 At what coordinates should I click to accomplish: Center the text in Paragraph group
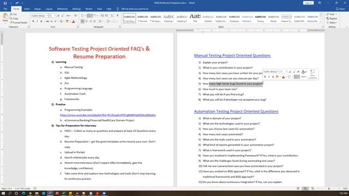(x=87, y=21)
